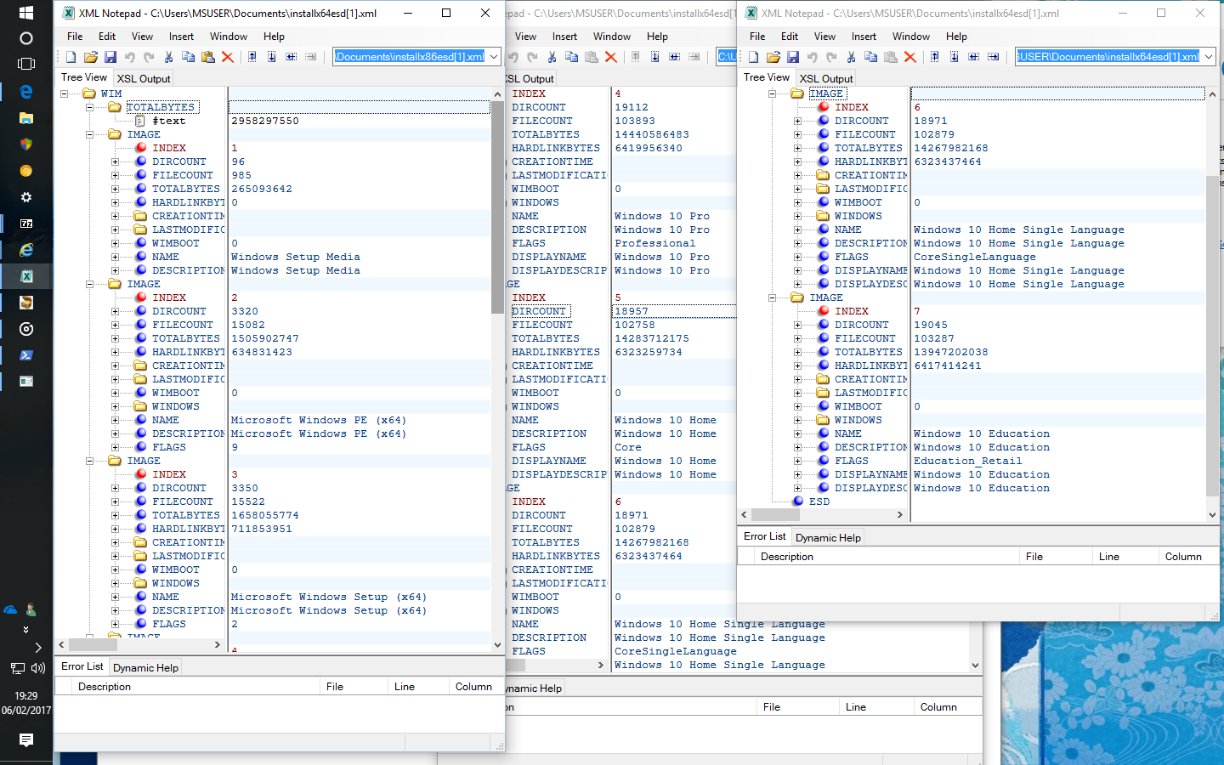Click Copy icon in right window toolbar

(870, 57)
